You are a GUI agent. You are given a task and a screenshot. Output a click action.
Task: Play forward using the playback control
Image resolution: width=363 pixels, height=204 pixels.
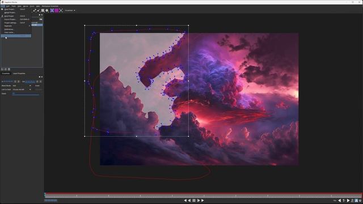[x=199, y=201]
